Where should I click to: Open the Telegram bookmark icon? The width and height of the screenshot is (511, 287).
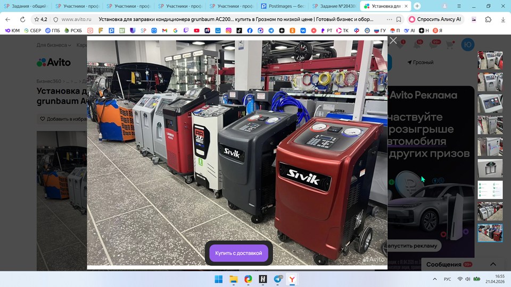[x=271, y=31]
